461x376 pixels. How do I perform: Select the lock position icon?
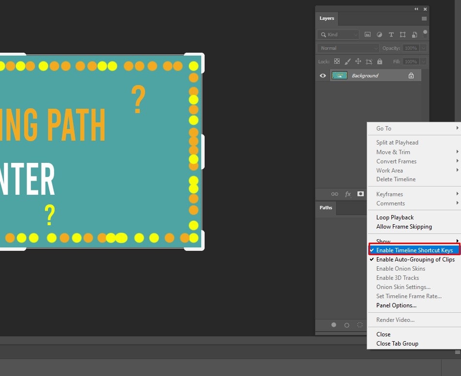(358, 61)
